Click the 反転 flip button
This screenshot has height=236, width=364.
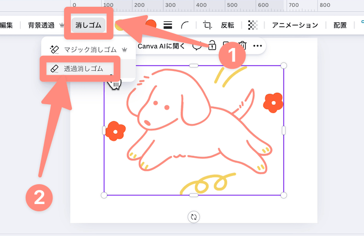(228, 25)
